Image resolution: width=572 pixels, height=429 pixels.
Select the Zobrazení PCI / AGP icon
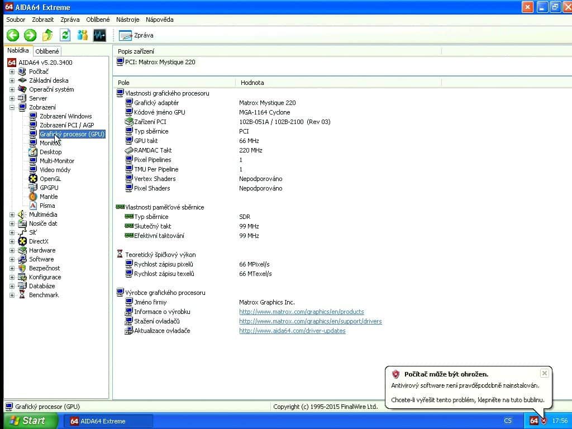[x=33, y=125]
